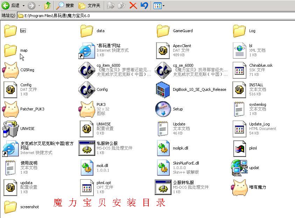Open the Forward button history dropdown arrow
The height and width of the screenshot is (218, 295).
[x=39, y=6]
